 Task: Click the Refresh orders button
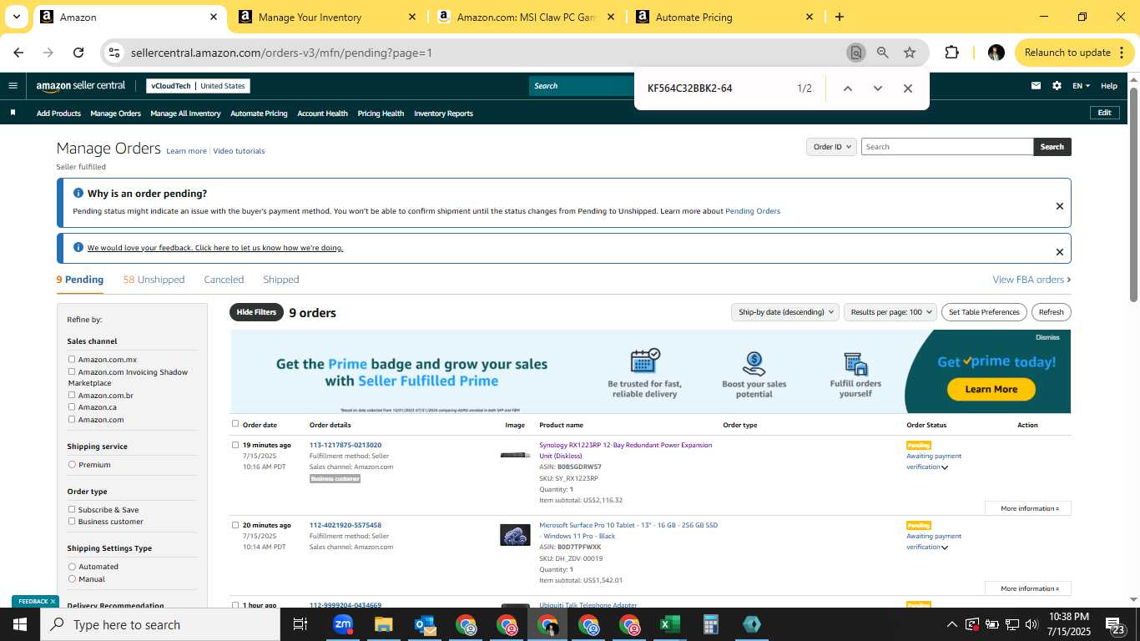(x=1051, y=312)
